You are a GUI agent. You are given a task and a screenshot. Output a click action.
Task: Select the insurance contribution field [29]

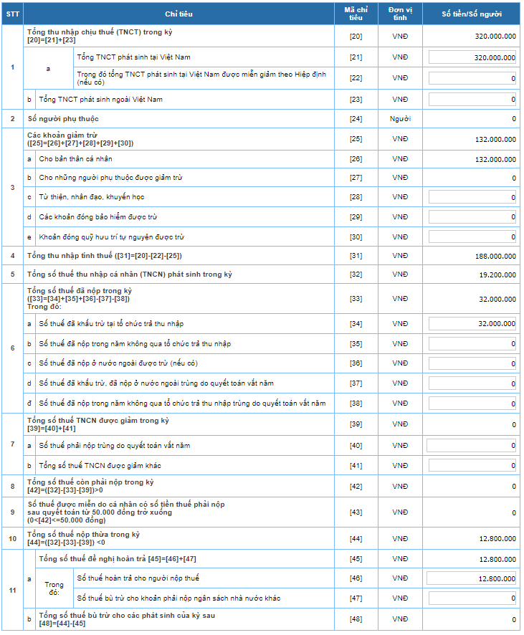pyautogui.click(x=472, y=217)
